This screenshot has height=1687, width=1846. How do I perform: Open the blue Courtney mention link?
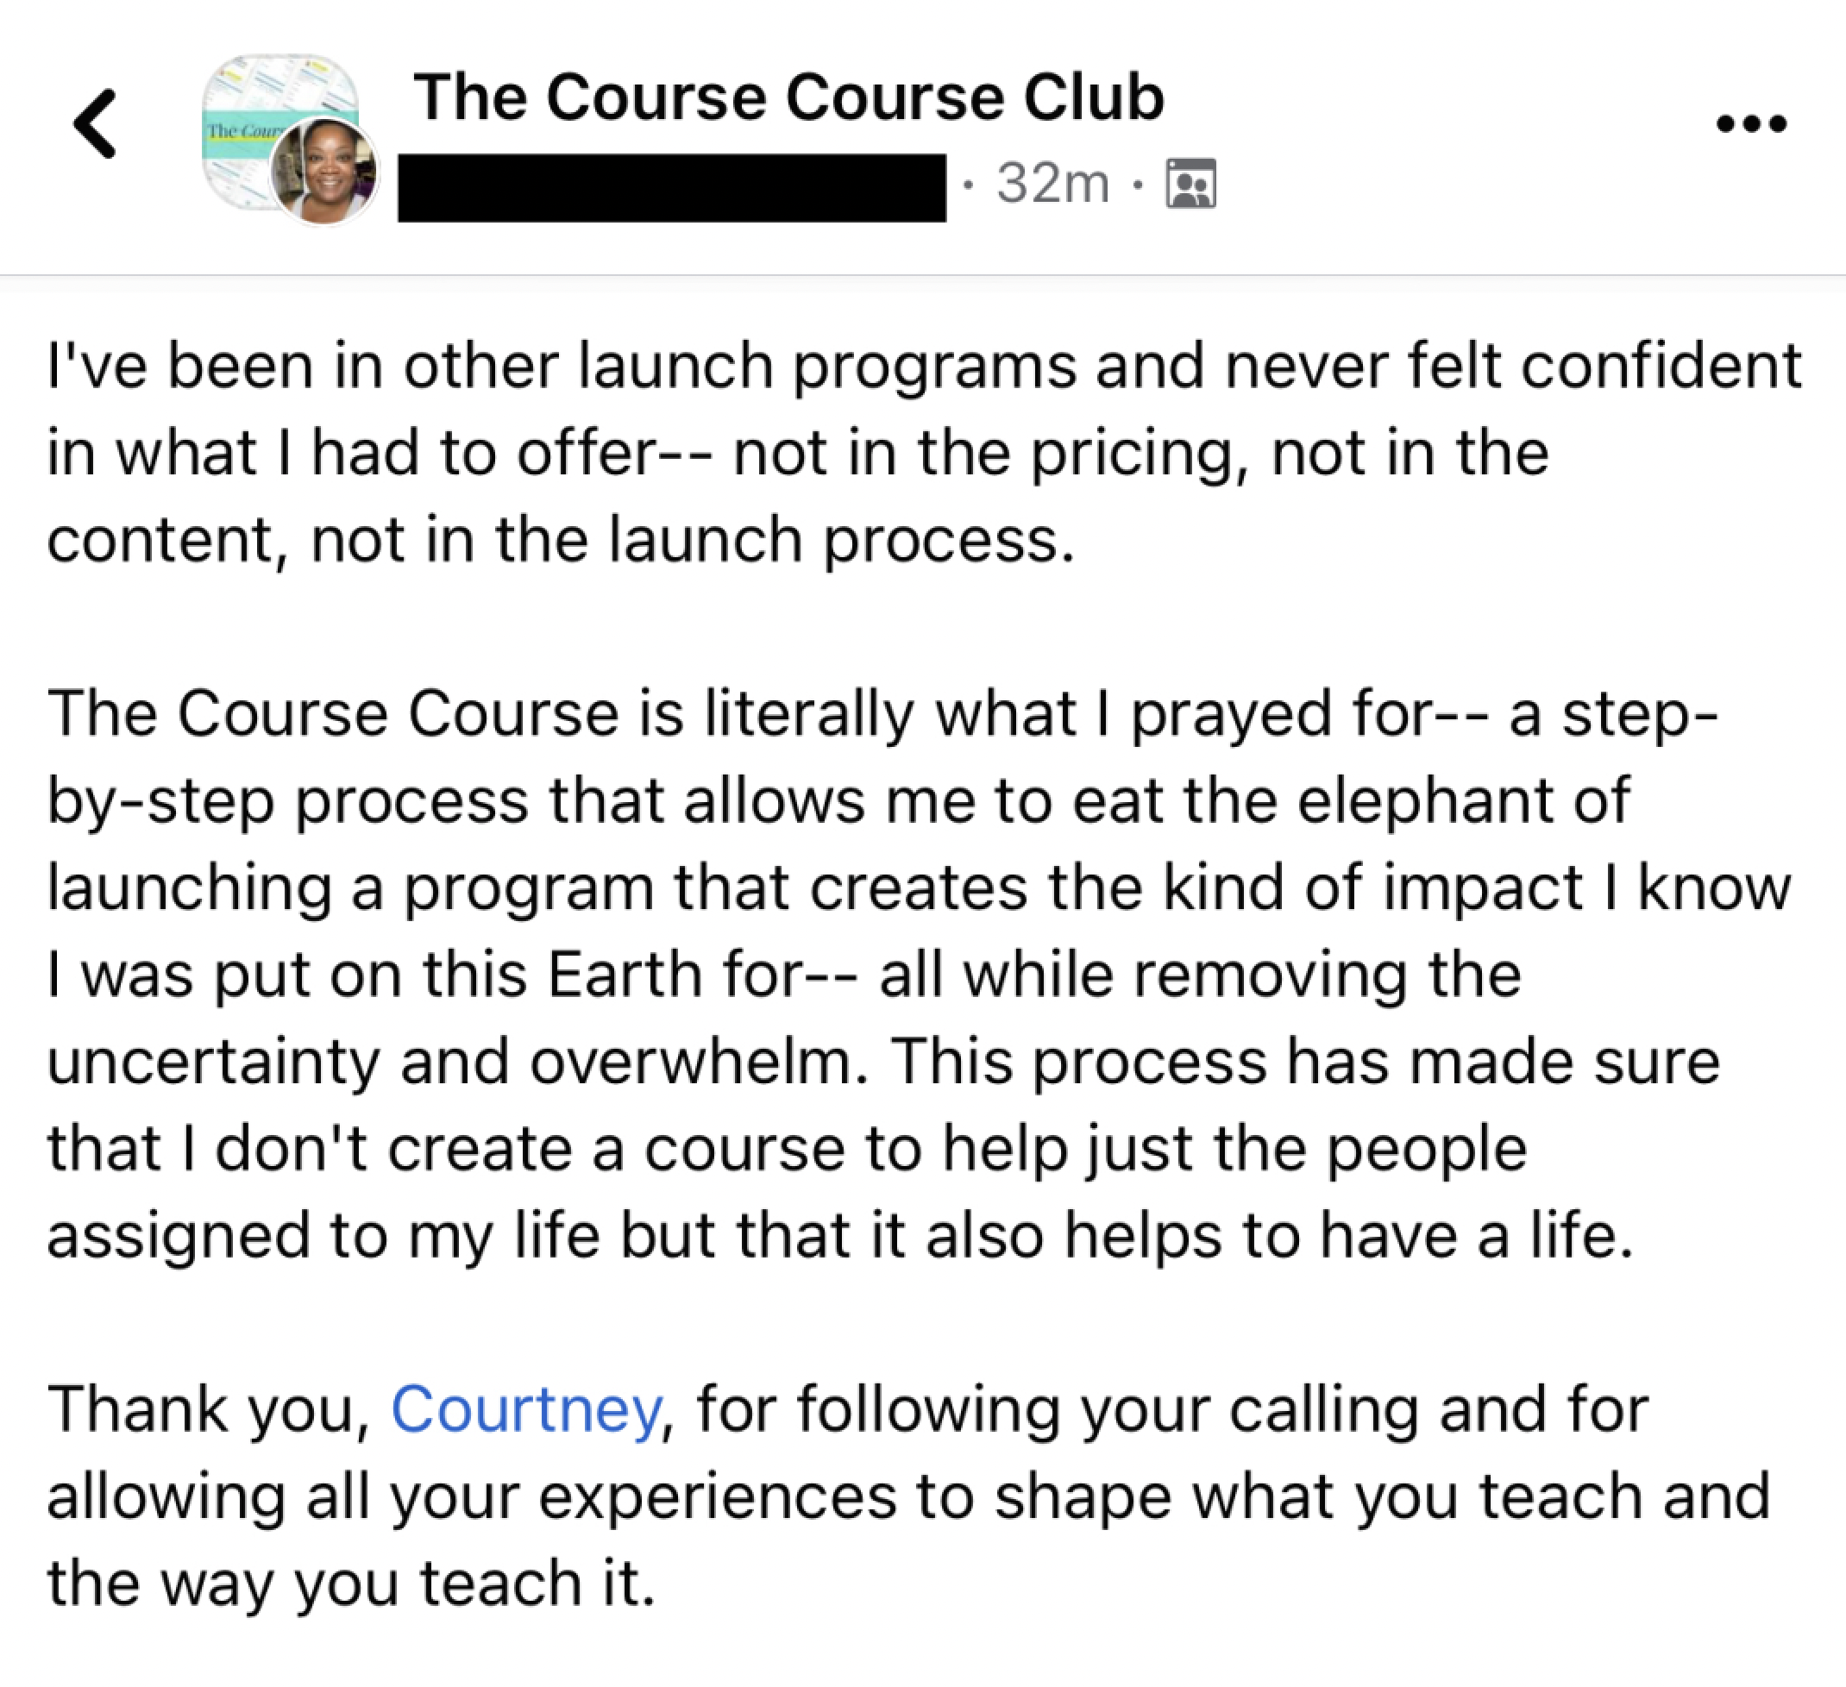click(525, 1409)
